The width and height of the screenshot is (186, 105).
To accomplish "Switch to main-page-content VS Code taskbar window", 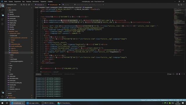I will pos(33,103).
